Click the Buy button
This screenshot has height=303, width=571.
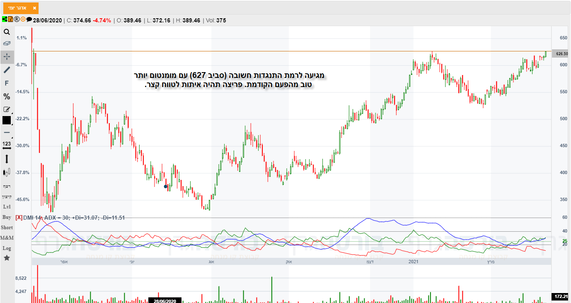click(7, 217)
